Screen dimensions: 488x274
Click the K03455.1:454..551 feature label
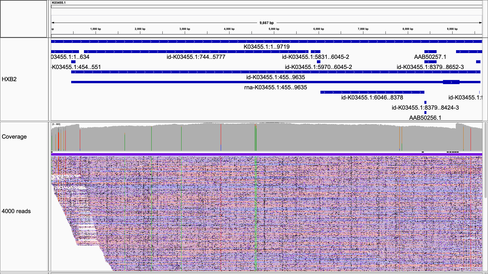coord(76,67)
